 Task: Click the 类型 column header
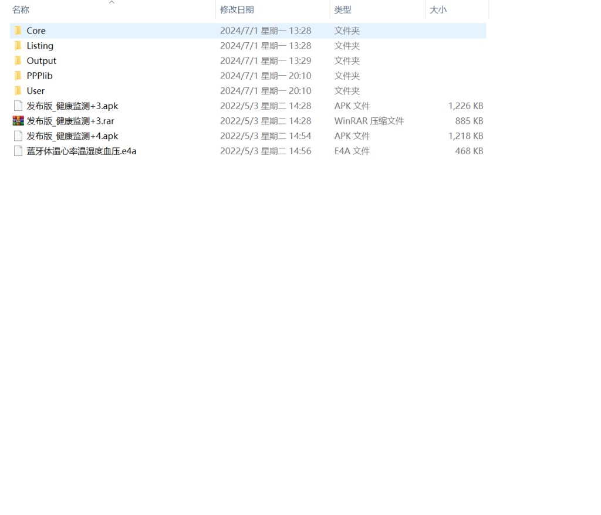[343, 10]
